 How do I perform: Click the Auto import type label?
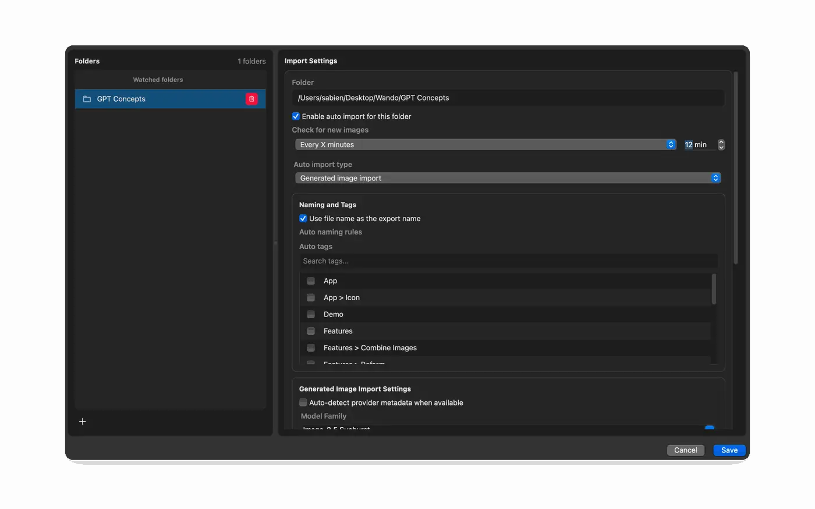click(x=323, y=165)
